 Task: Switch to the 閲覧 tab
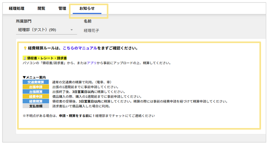point(41,8)
